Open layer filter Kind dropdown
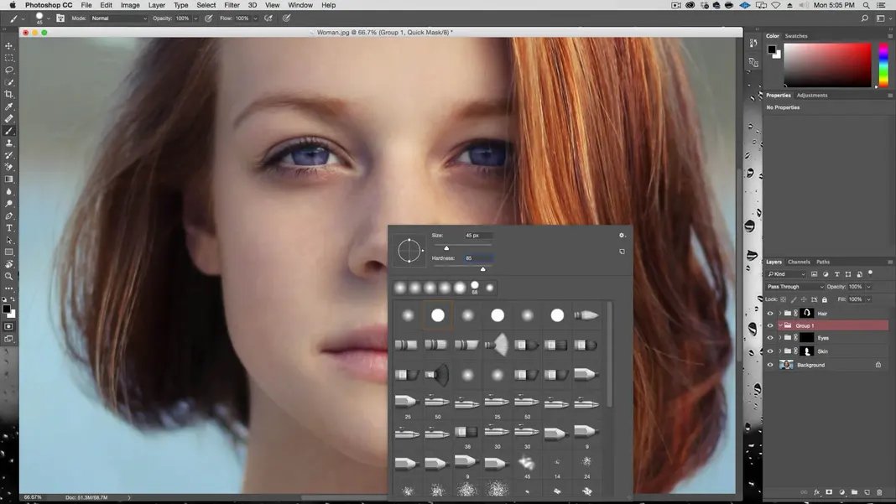 click(786, 274)
